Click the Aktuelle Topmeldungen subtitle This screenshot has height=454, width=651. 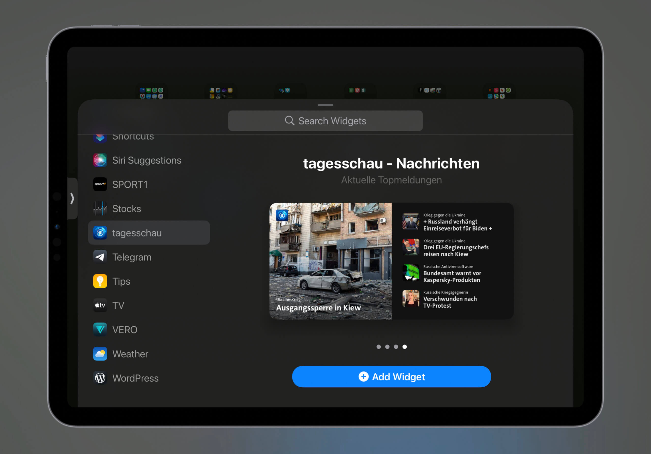[x=391, y=180]
